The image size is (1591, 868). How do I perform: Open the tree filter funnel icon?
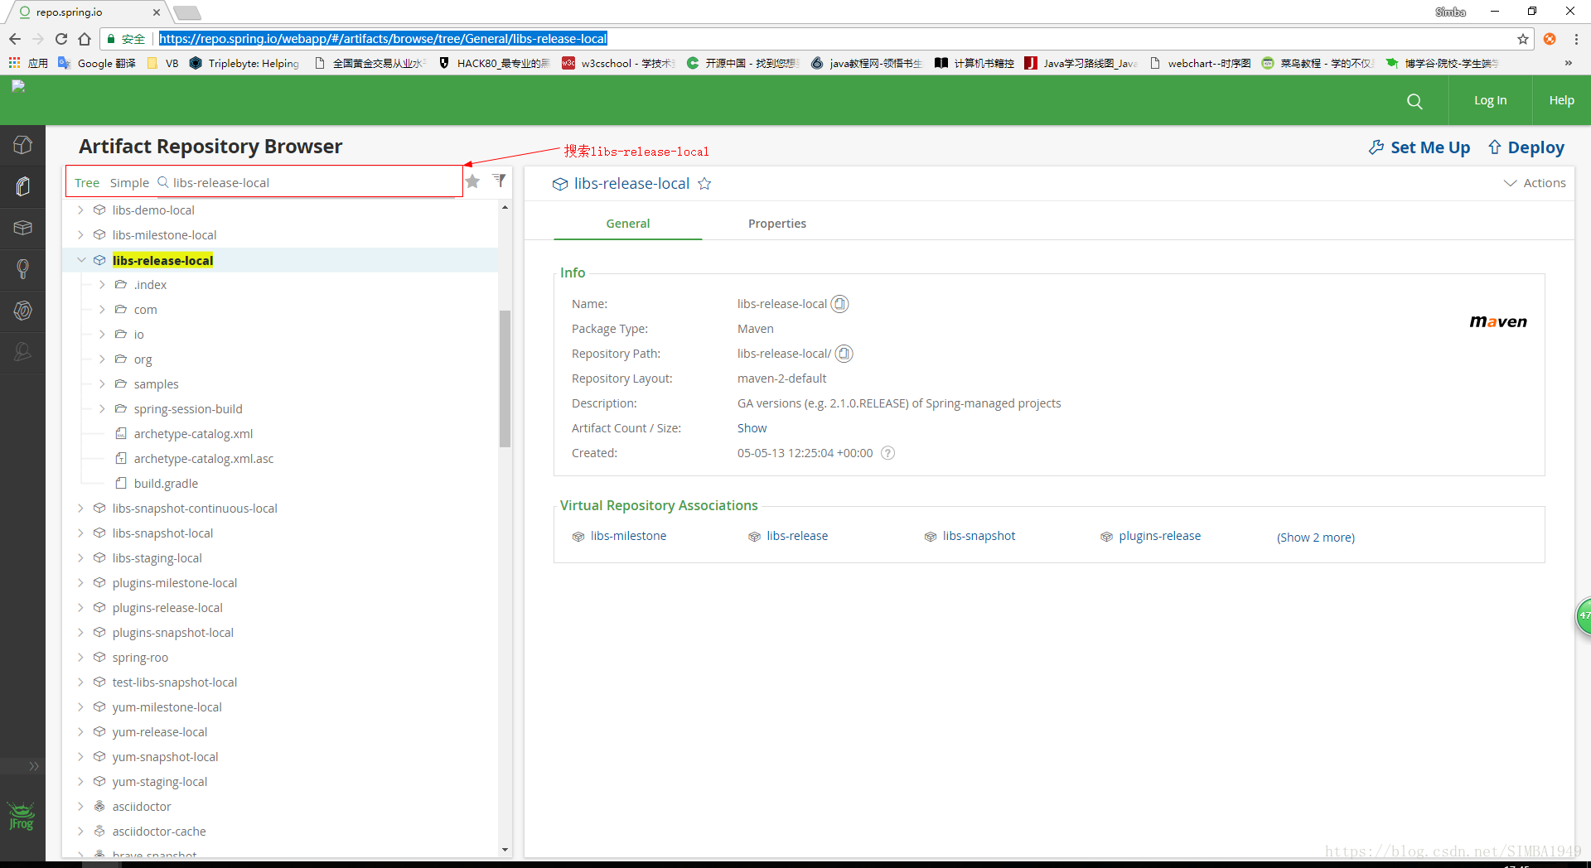click(499, 180)
